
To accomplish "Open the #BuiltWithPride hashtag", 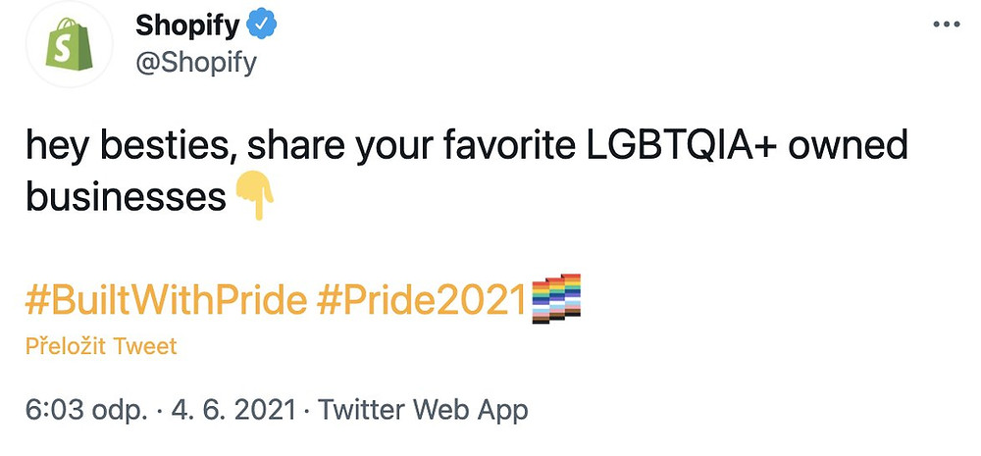I will click(x=166, y=301).
